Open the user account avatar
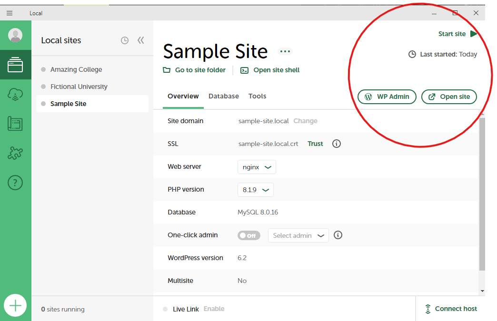This screenshot has height=321, width=497. [x=15, y=35]
